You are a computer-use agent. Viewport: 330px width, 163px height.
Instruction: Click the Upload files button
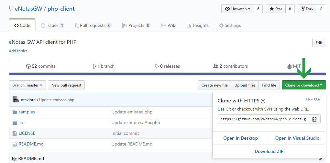point(245,85)
